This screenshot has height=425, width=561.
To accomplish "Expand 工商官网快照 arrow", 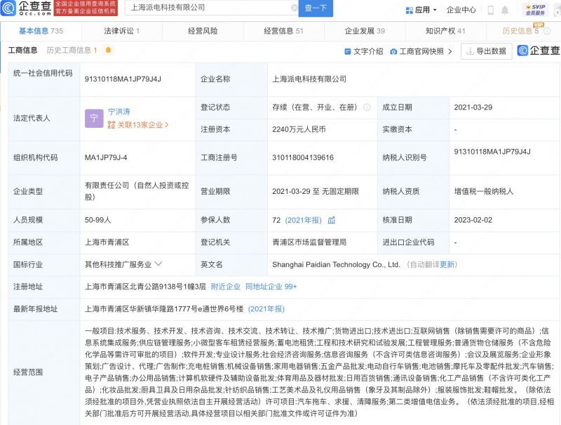I will tap(450, 51).
